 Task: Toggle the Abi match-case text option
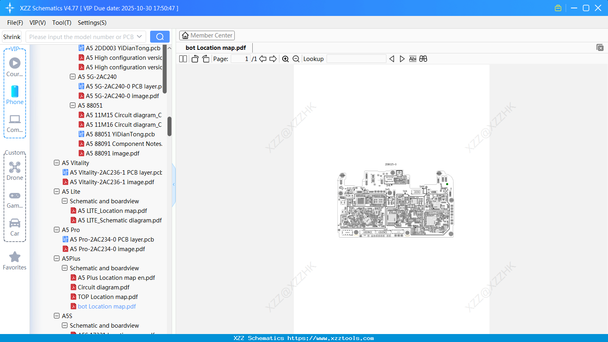coord(412,59)
